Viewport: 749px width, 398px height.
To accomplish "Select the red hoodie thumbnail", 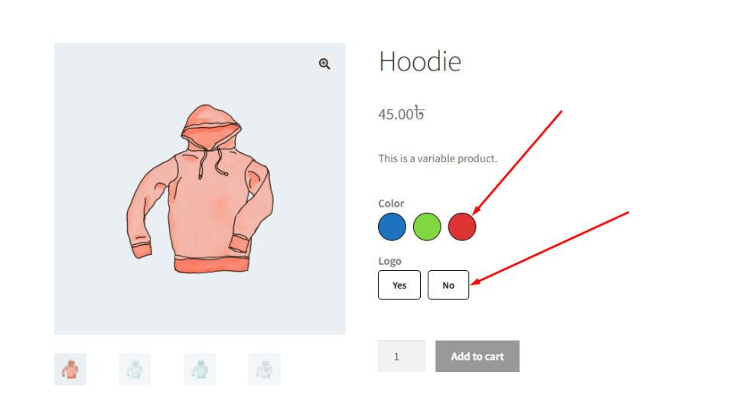I will [x=70, y=369].
